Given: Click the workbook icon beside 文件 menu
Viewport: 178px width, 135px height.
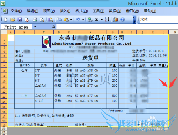Looking at the screenshot, I should [x=5, y=11].
